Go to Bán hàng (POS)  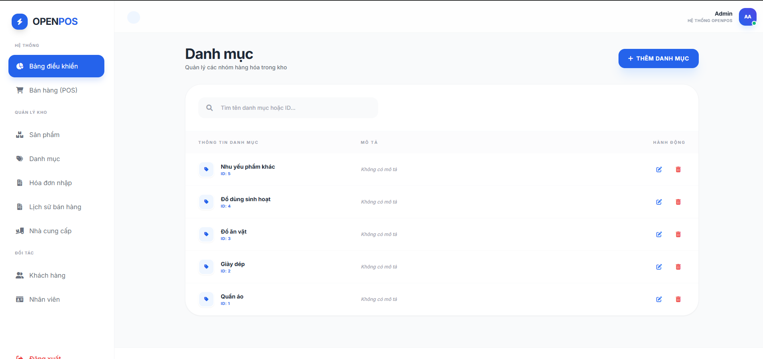(53, 90)
